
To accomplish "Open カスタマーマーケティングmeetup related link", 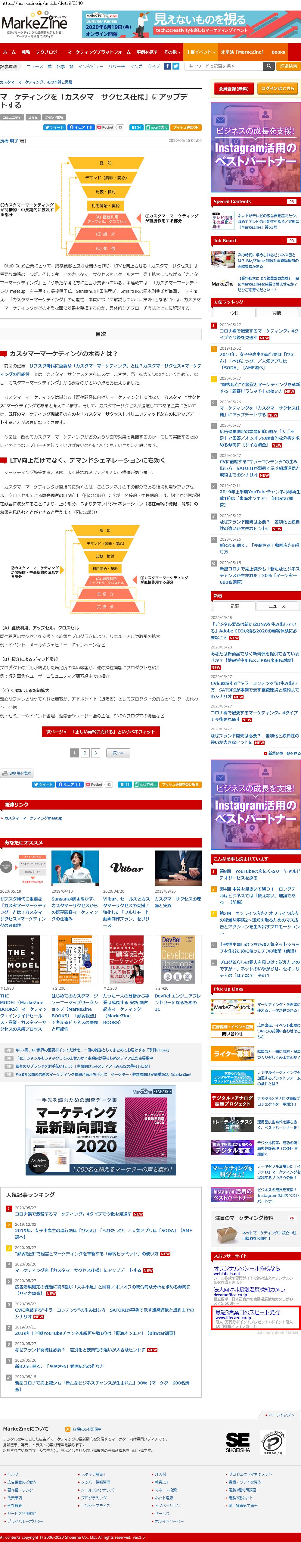I will click(33, 818).
